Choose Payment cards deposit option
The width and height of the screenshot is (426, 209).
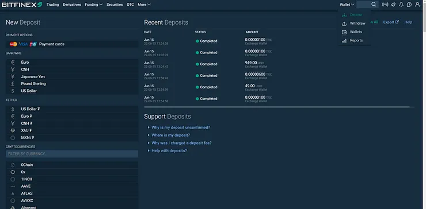tap(72, 44)
